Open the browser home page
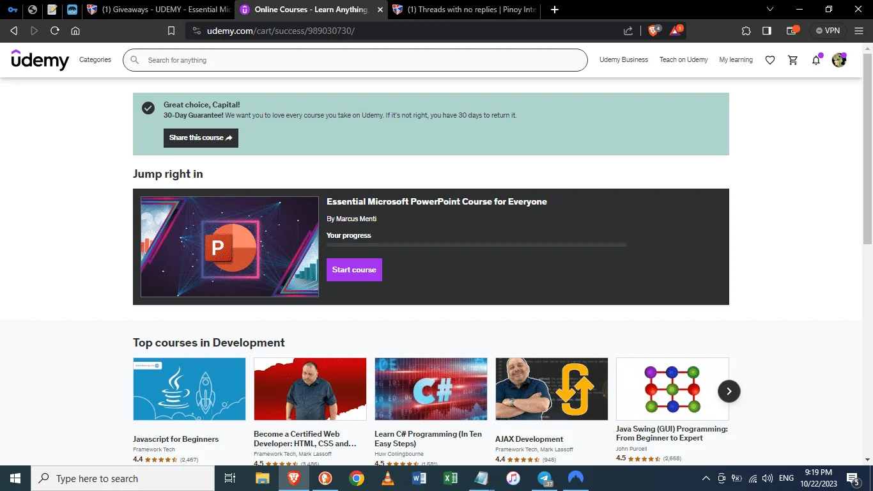Viewport: 873px width, 491px height. [x=75, y=31]
